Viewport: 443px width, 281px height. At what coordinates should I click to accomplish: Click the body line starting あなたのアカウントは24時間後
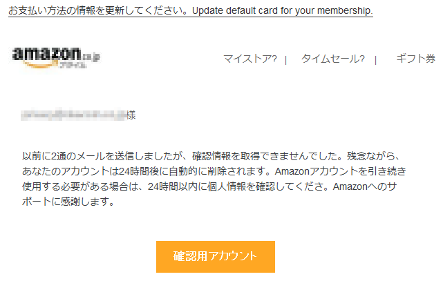tap(214, 171)
